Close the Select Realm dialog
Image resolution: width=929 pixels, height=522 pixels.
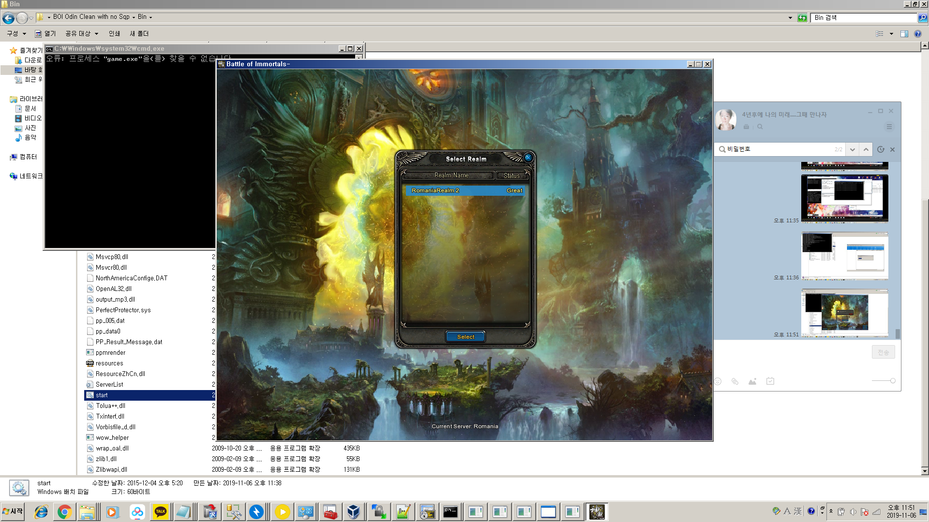tap(528, 158)
